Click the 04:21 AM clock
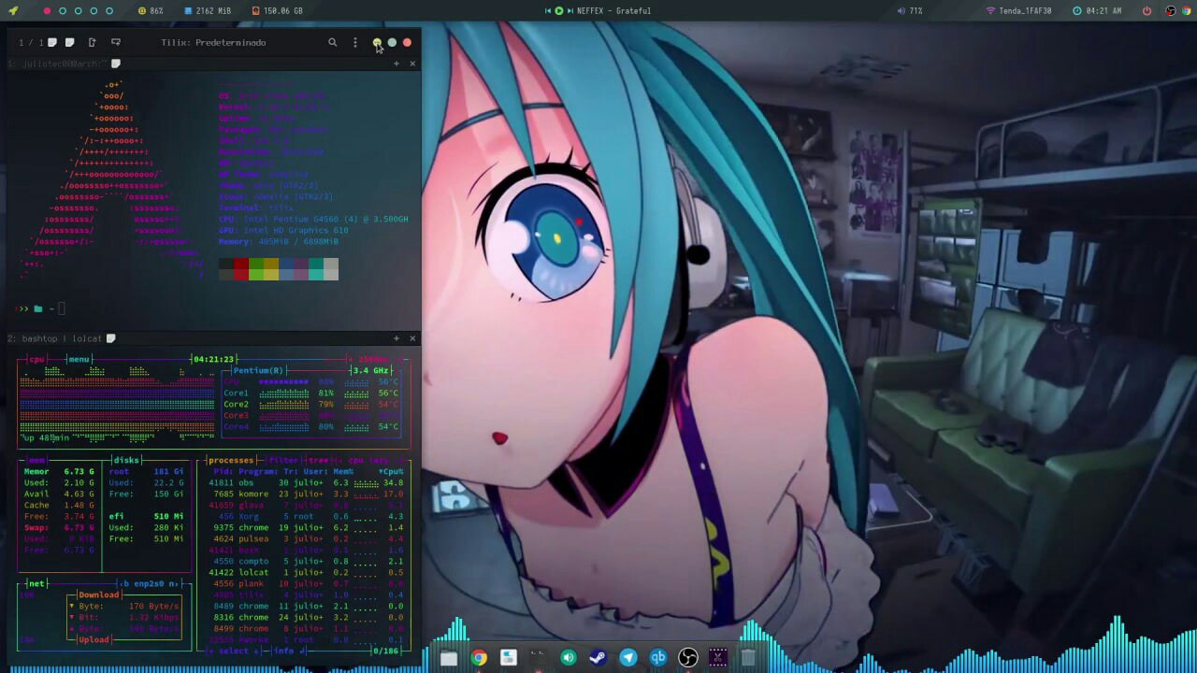Image resolution: width=1197 pixels, height=673 pixels. click(1097, 11)
